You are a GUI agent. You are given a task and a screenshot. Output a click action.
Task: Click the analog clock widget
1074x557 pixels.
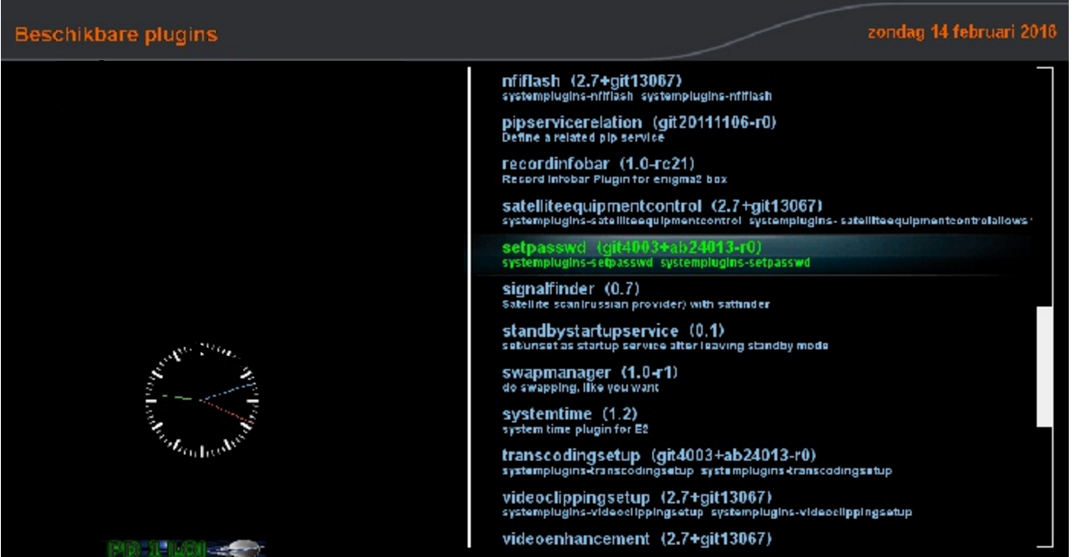tap(201, 401)
